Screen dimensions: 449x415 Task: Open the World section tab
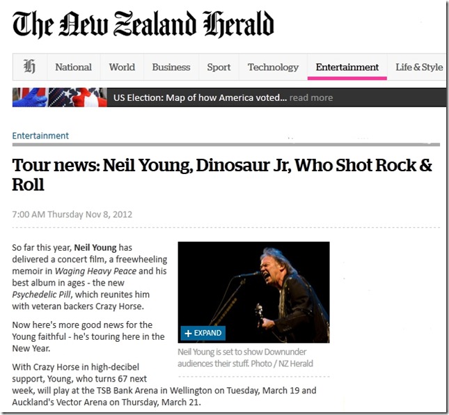[122, 68]
